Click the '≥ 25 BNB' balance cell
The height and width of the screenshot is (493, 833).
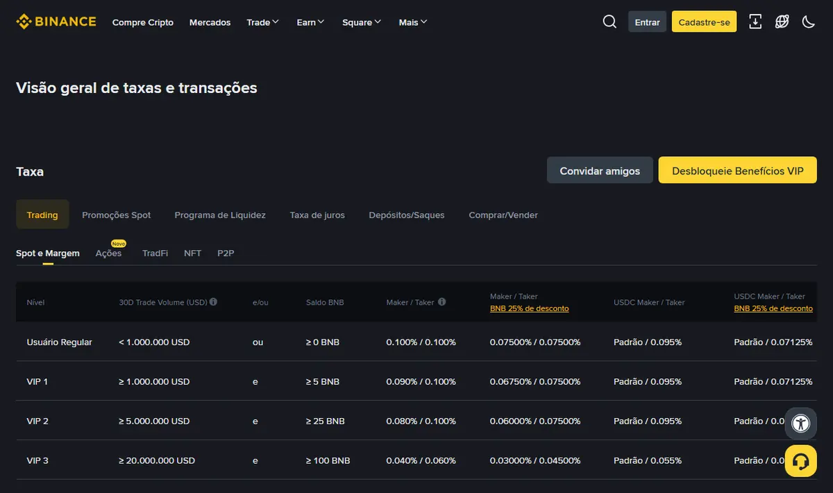pos(326,421)
